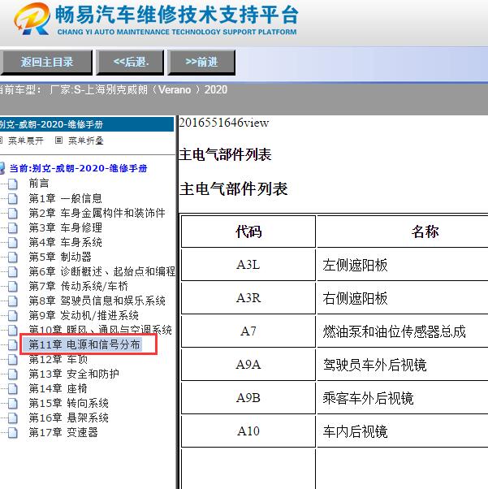488x489 pixels.
Task: Click the page icon beside 第17章 变速器
Action: (13, 433)
